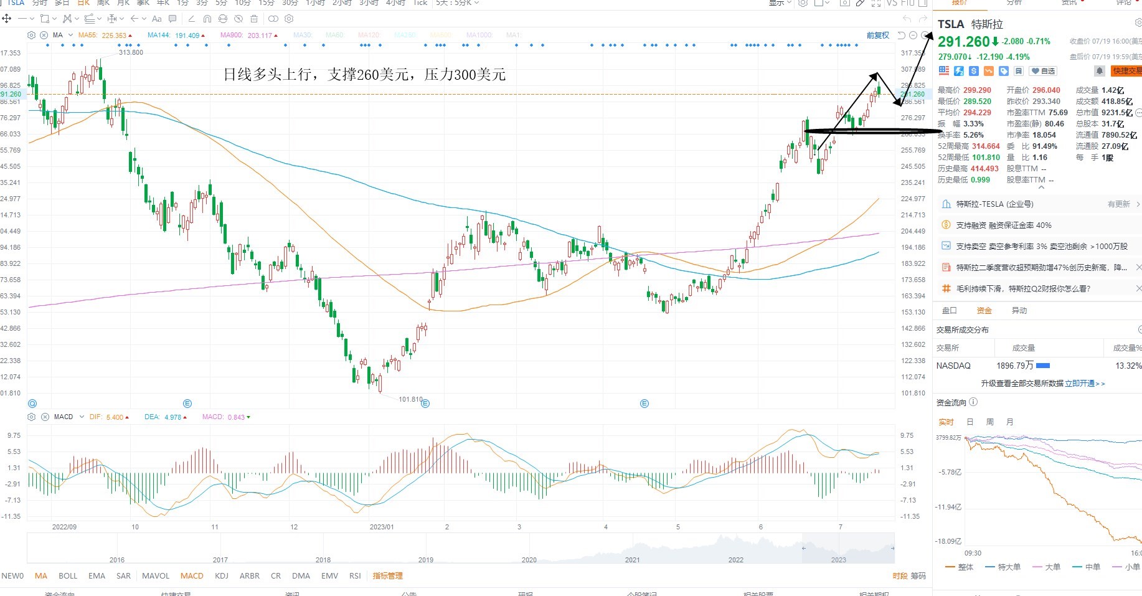Image resolution: width=1142 pixels, height=596 pixels.
Task: Open 指标管理 indicator management
Action: point(387,576)
